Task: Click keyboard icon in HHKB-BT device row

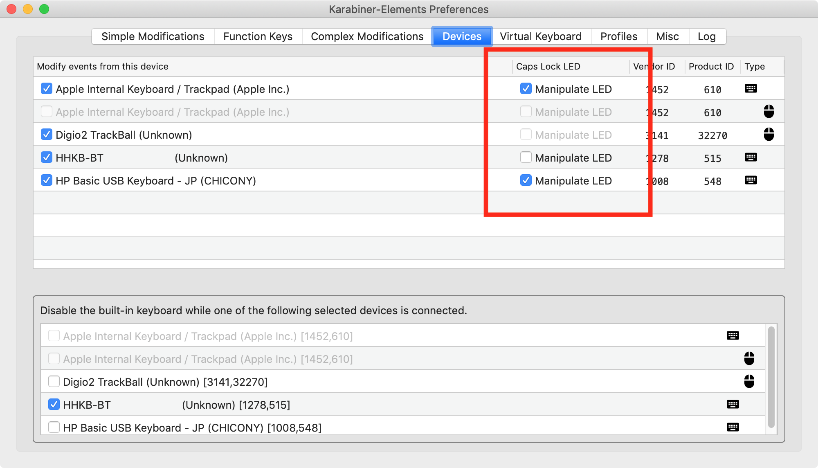Action: (x=751, y=157)
